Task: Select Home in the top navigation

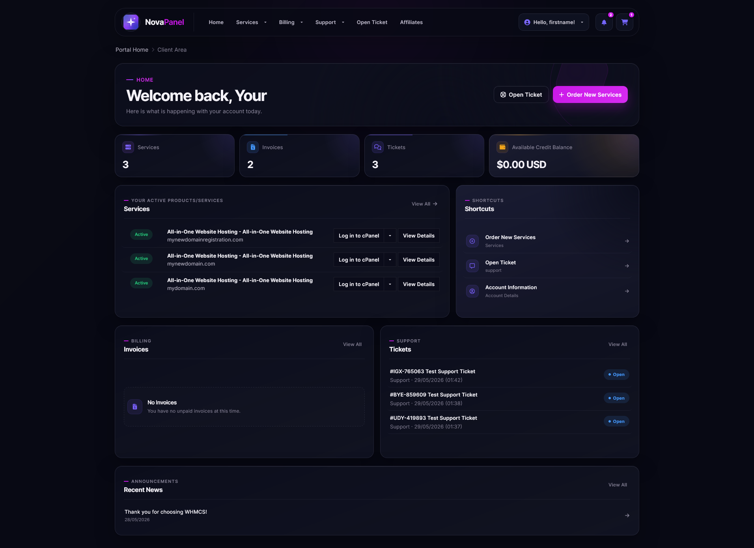Action: 216,22
